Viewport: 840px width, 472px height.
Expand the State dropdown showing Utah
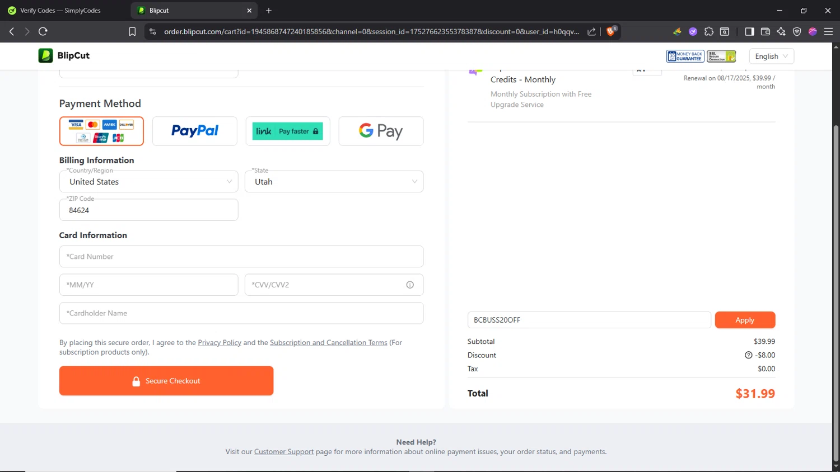334,182
